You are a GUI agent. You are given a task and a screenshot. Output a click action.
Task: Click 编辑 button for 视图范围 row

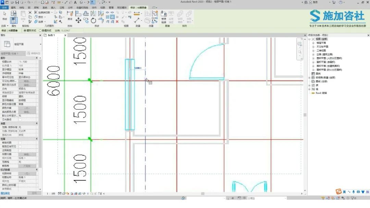pos(27,154)
